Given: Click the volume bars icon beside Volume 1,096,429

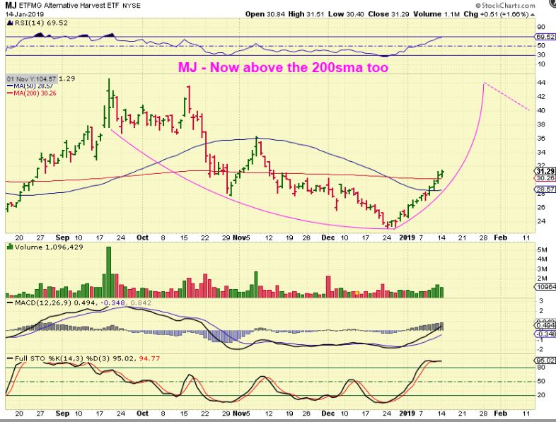Looking at the screenshot, I should click(10, 247).
